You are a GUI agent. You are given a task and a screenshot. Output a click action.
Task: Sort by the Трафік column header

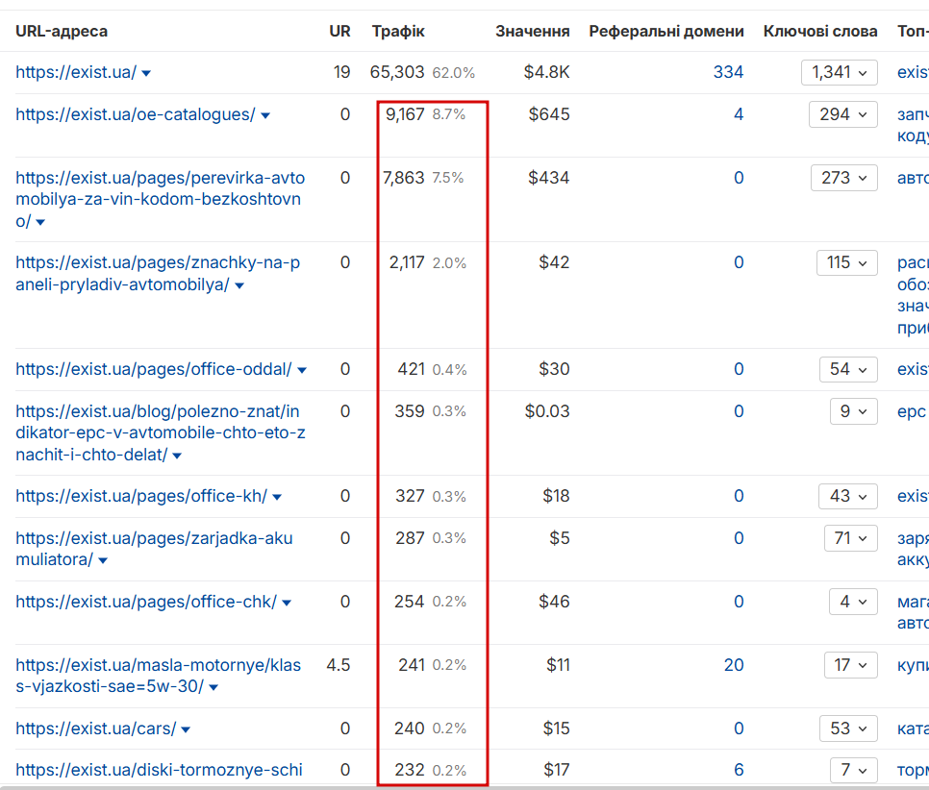point(398,31)
